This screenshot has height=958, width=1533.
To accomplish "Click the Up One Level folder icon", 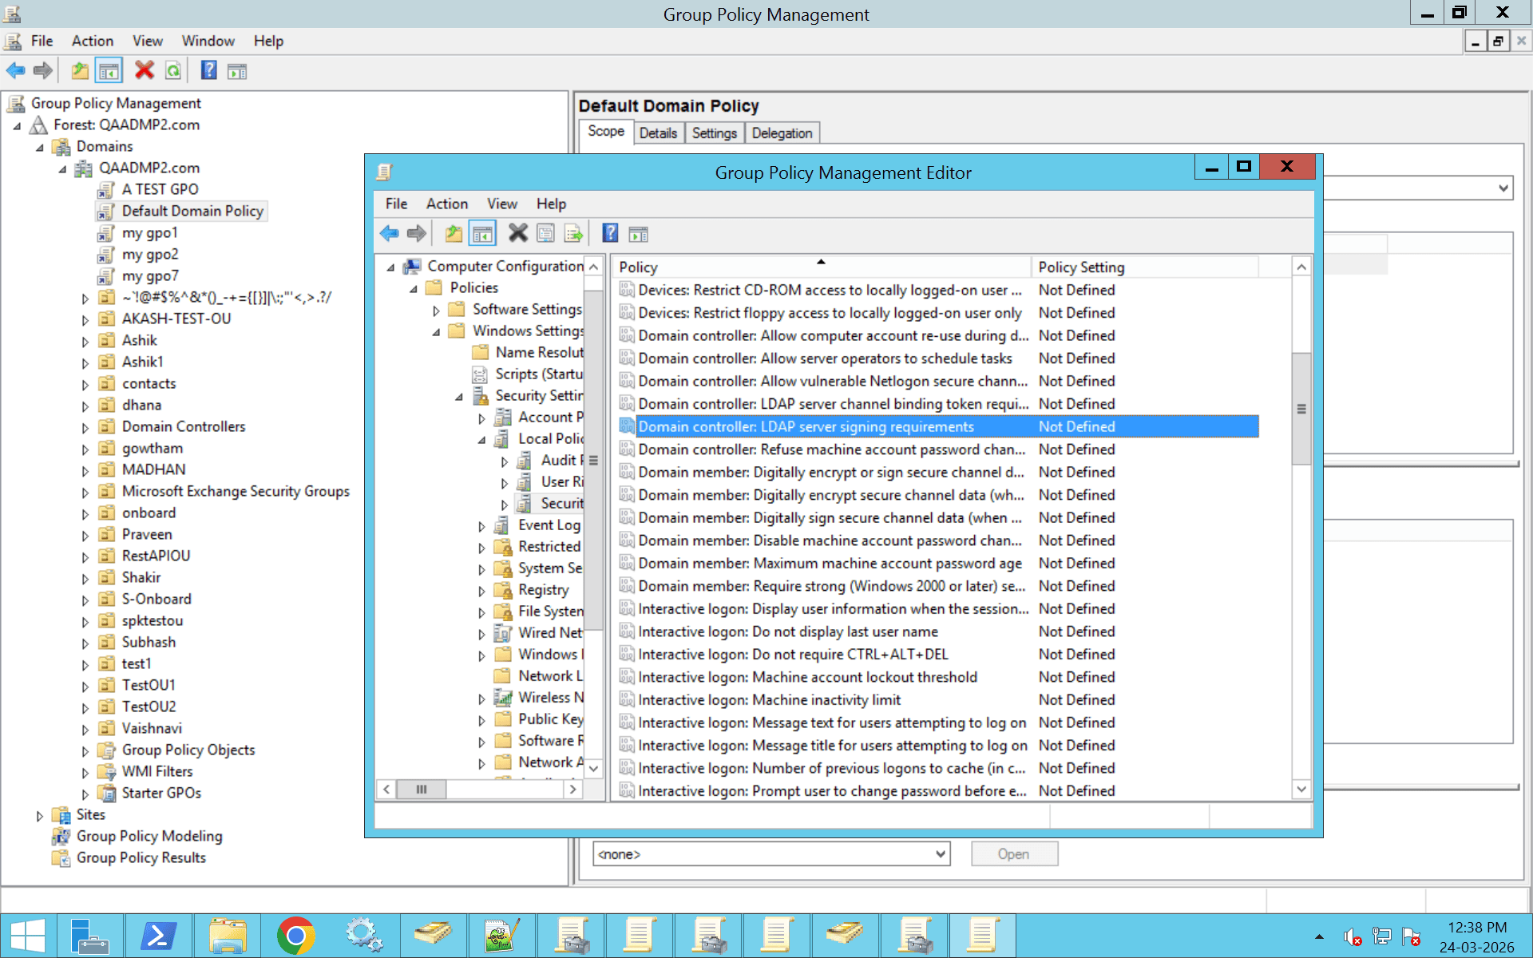I will tap(453, 233).
